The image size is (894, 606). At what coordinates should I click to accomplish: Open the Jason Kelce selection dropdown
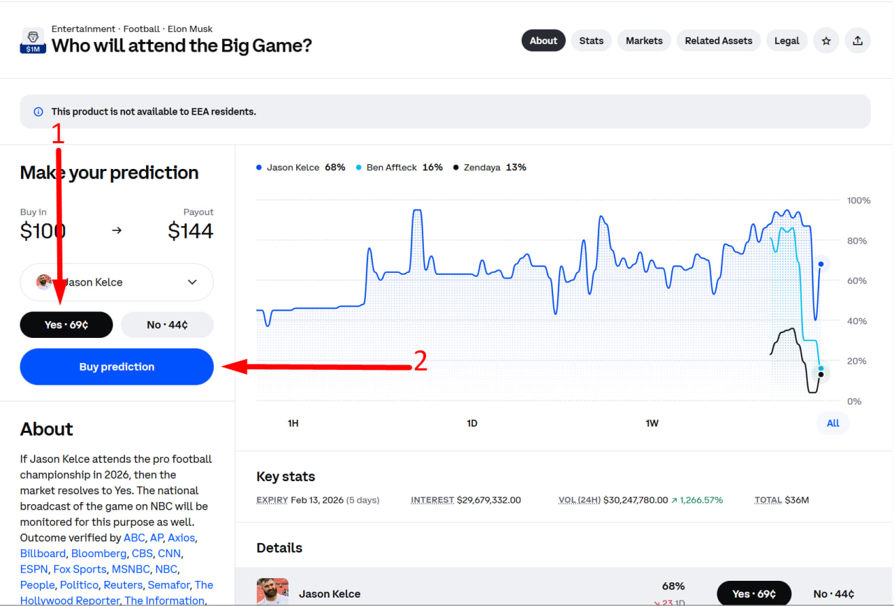pyautogui.click(x=117, y=282)
